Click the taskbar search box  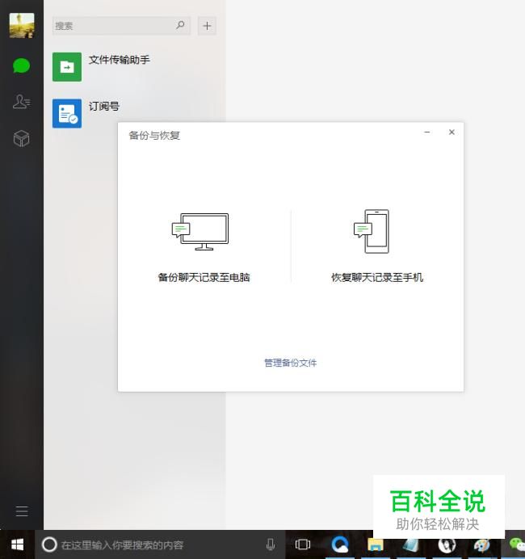click(x=160, y=544)
